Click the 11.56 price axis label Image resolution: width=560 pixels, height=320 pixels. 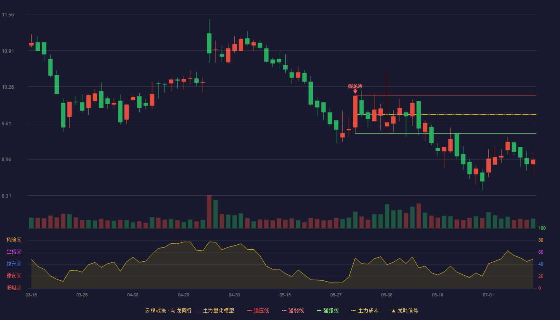coord(8,15)
